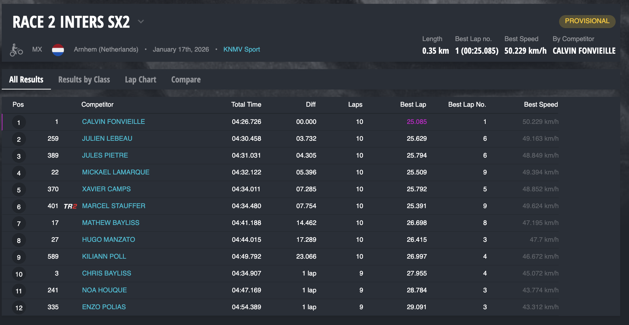Open Hugo Manzato's competitor link
Screen dimensions: 629x325
[x=108, y=240]
